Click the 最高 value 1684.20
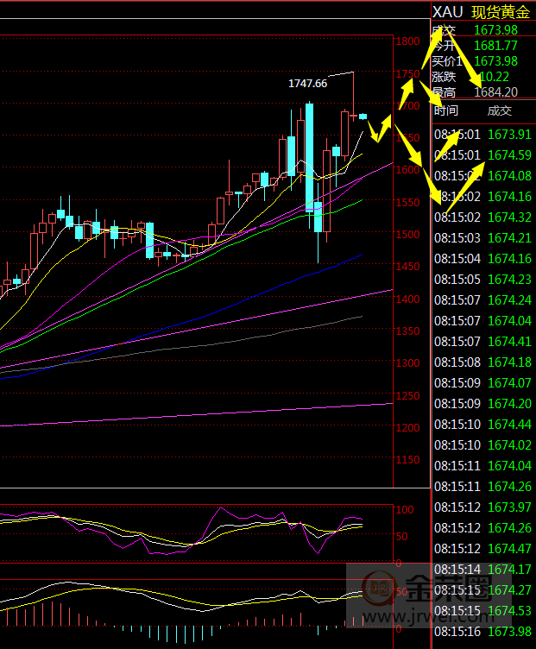The height and width of the screenshot is (649, 536). tap(495, 91)
